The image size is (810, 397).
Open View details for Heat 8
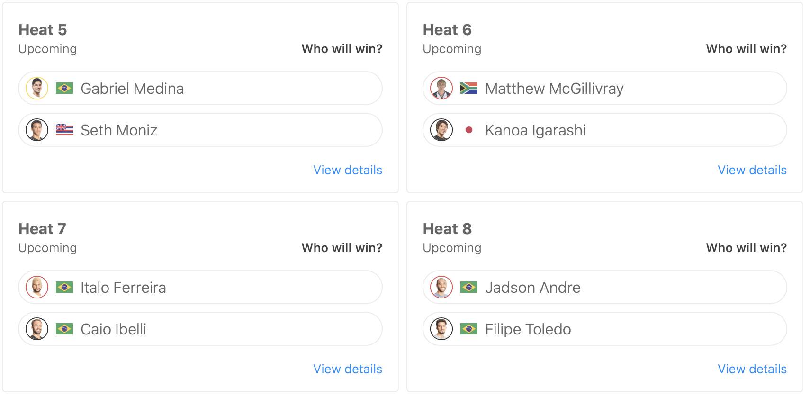tap(752, 369)
